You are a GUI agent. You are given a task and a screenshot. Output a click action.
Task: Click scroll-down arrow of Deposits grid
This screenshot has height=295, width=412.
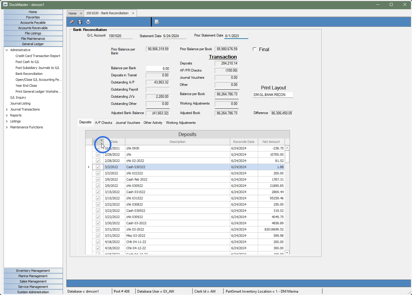pyautogui.click(x=287, y=252)
